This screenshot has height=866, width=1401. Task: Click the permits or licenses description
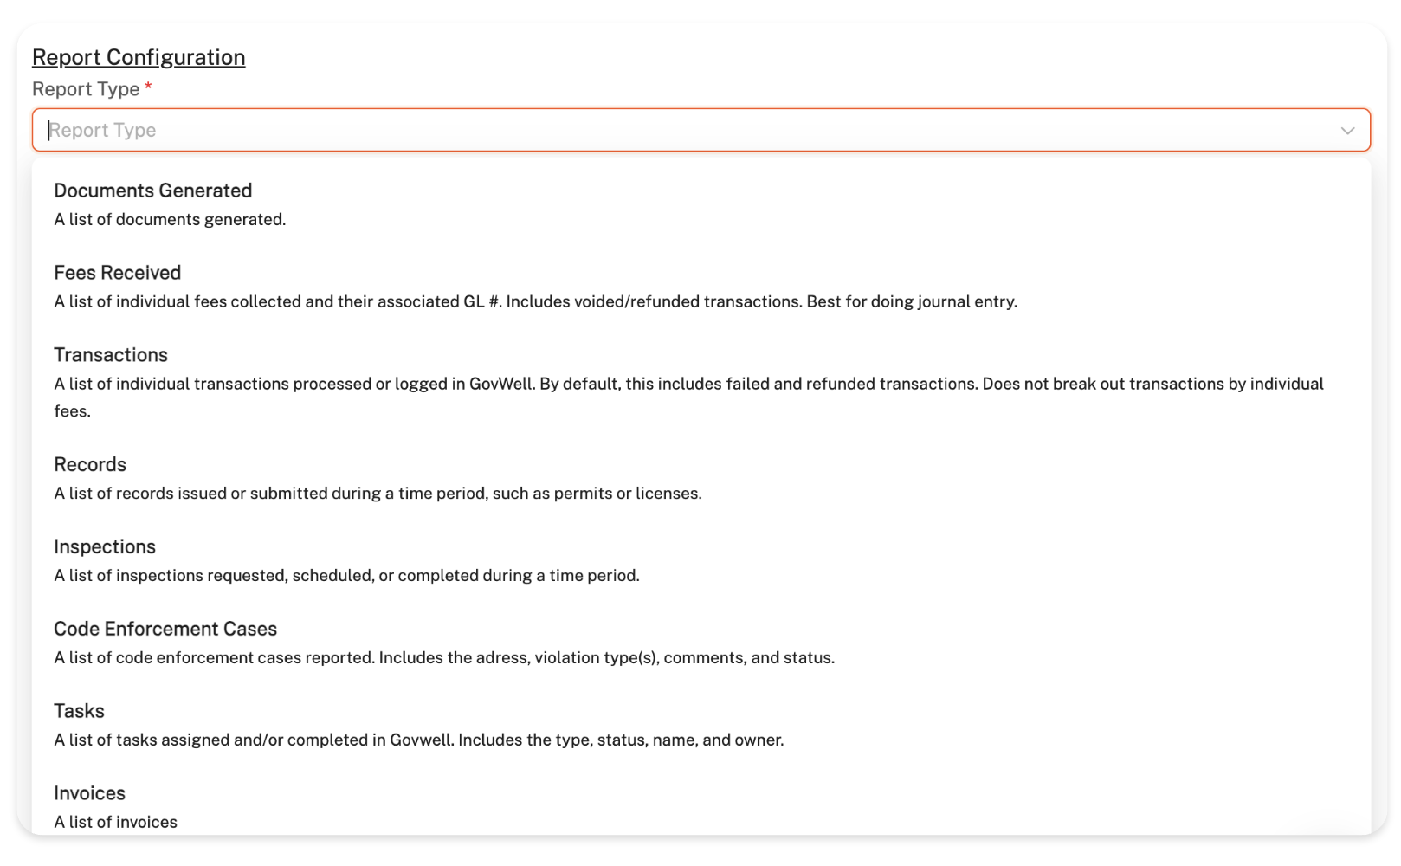pyautogui.click(x=378, y=494)
